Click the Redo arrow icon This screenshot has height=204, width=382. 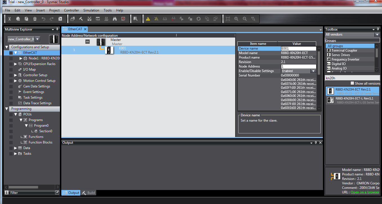52,19
